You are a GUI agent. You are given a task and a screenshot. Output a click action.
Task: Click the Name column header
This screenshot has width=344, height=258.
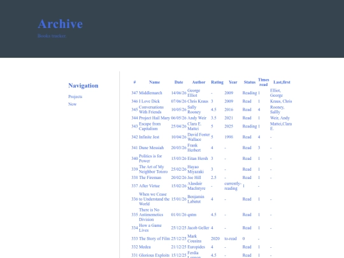click(x=154, y=82)
